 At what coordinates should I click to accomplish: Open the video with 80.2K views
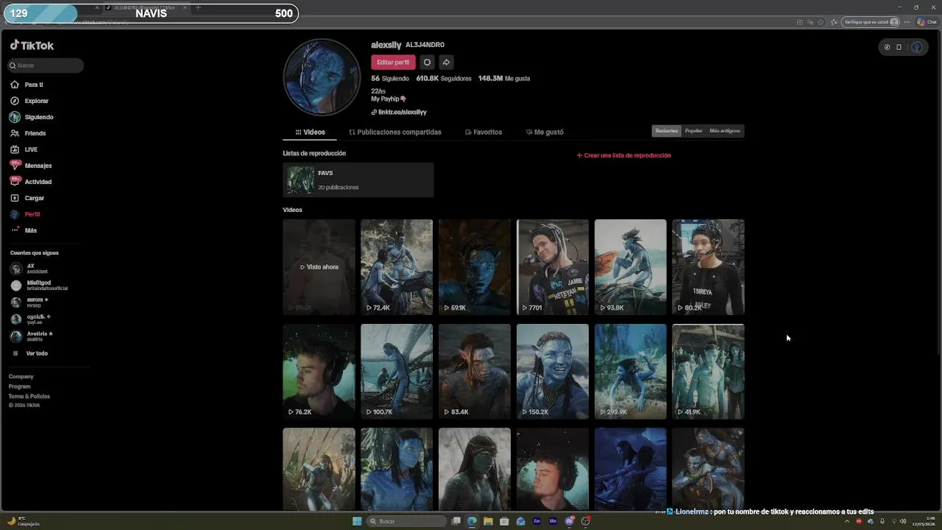tap(708, 267)
